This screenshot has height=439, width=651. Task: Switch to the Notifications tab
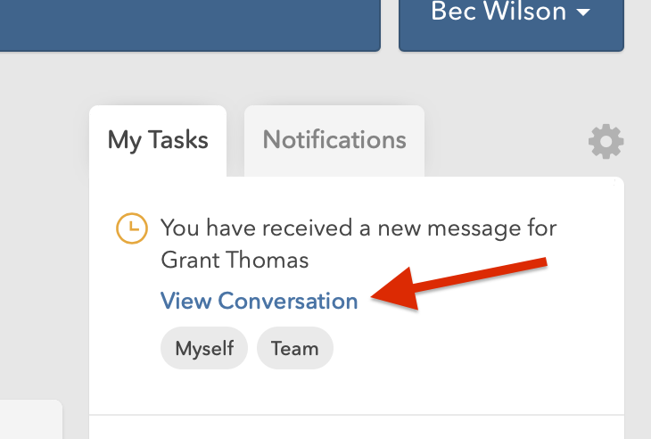(334, 141)
